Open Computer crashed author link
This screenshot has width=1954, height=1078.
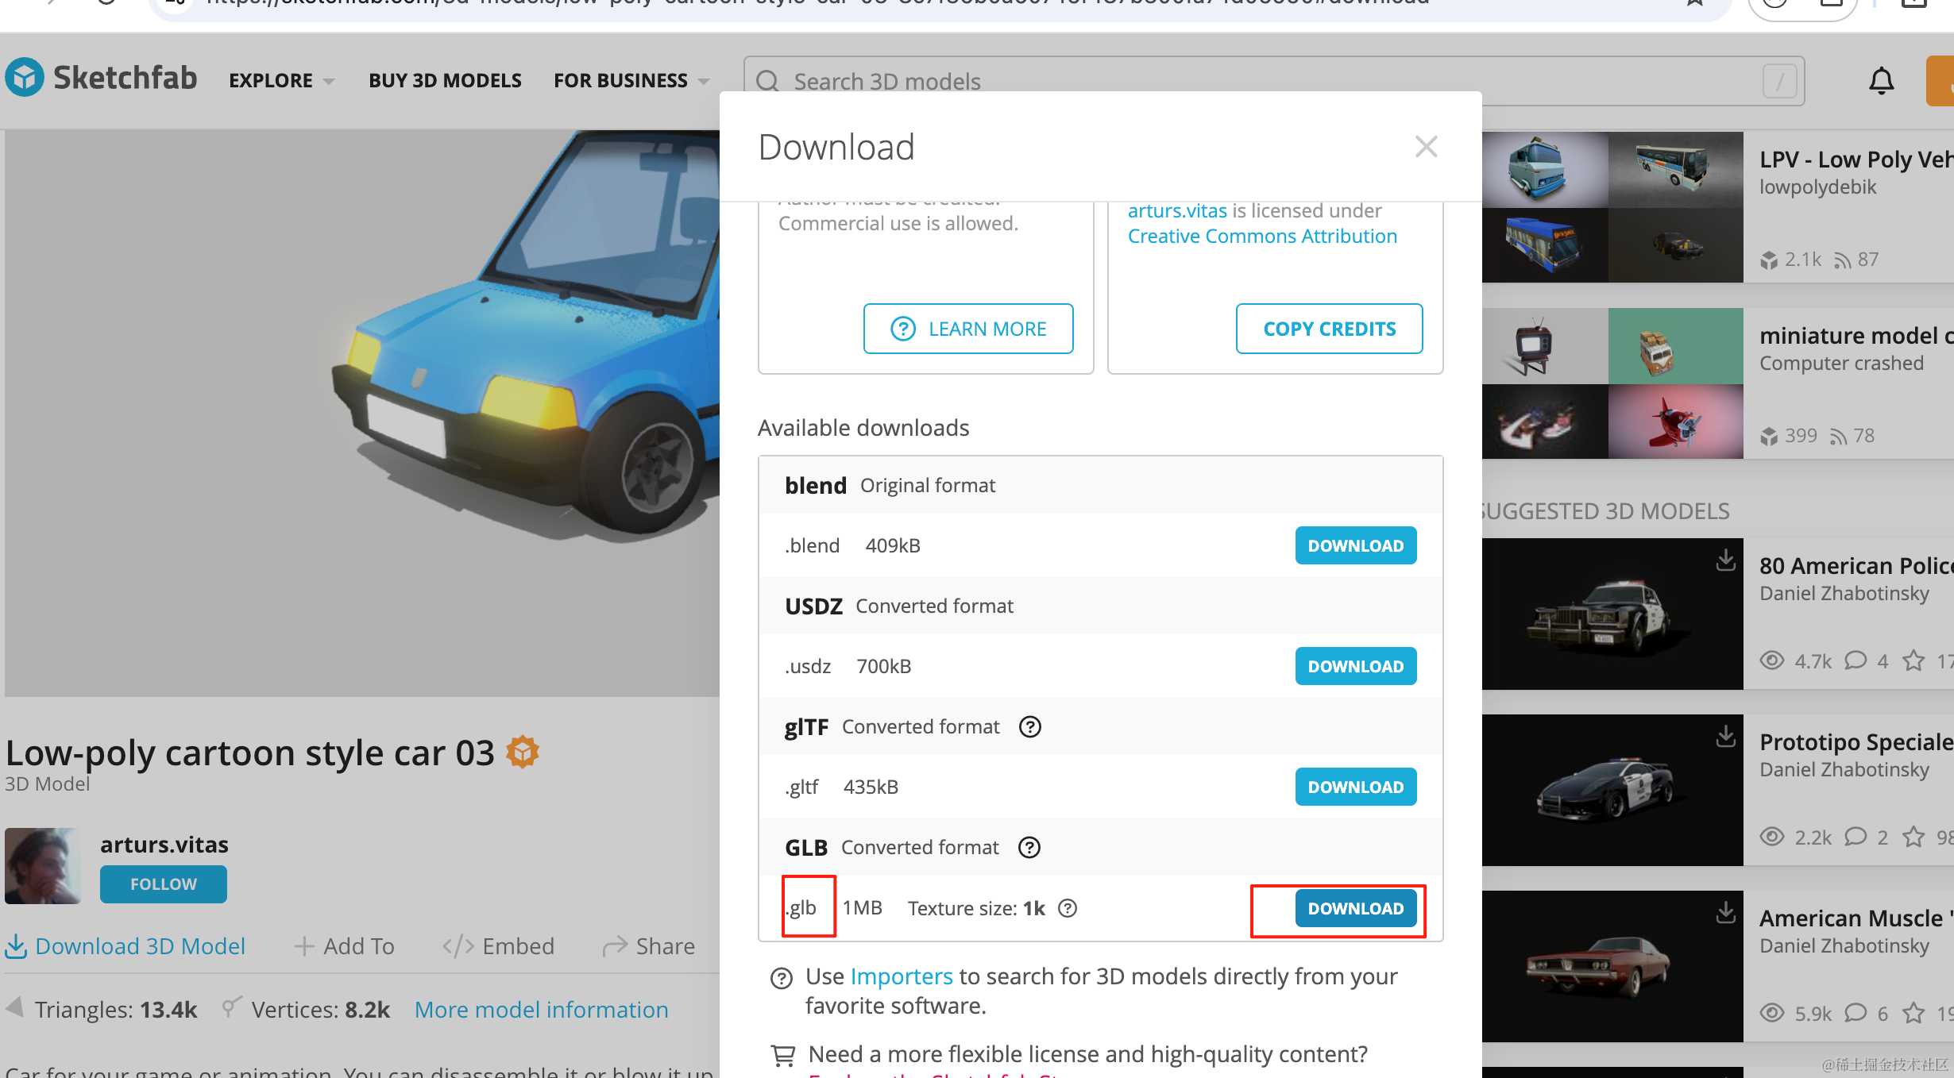coord(1841,364)
